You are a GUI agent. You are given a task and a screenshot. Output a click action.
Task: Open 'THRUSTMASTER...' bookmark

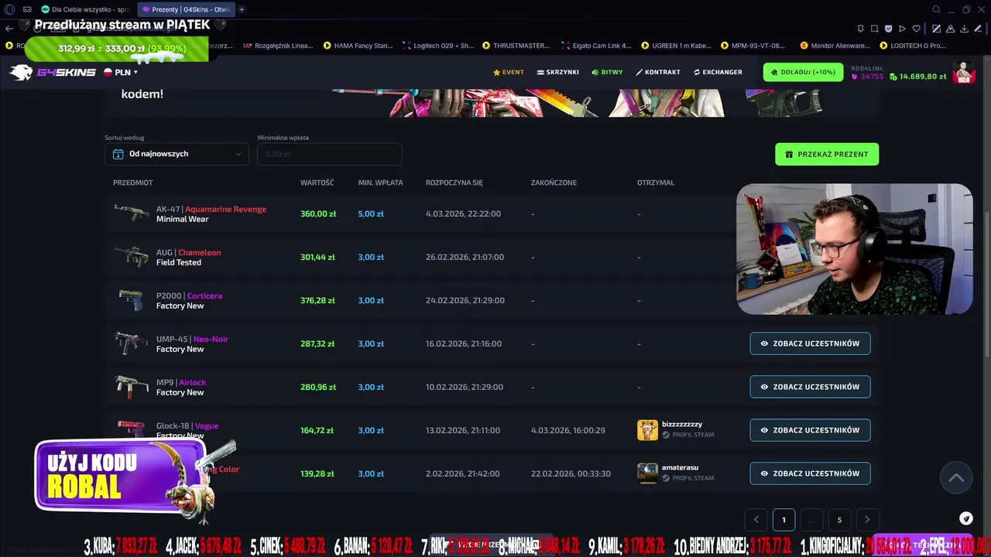click(x=516, y=46)
